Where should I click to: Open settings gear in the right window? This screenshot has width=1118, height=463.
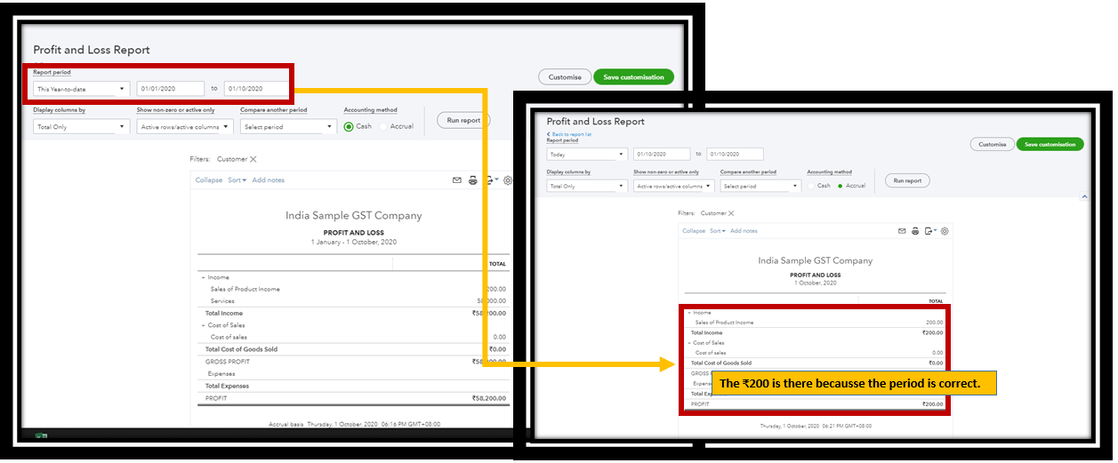click(x=945, y=231)
